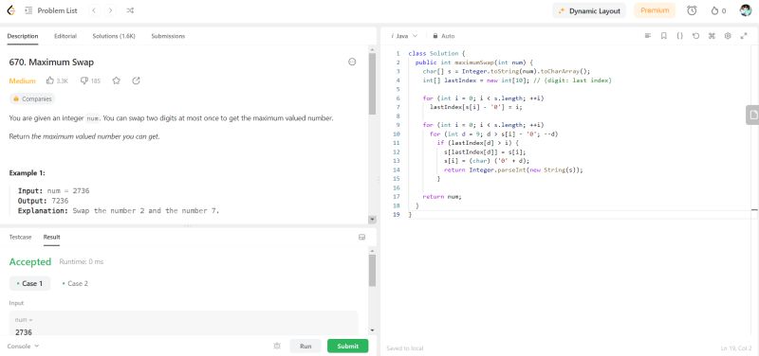Viewport: 759px width, 356px height.
Task: Go to previous problem arrow
Action: [x=94, y=10]
